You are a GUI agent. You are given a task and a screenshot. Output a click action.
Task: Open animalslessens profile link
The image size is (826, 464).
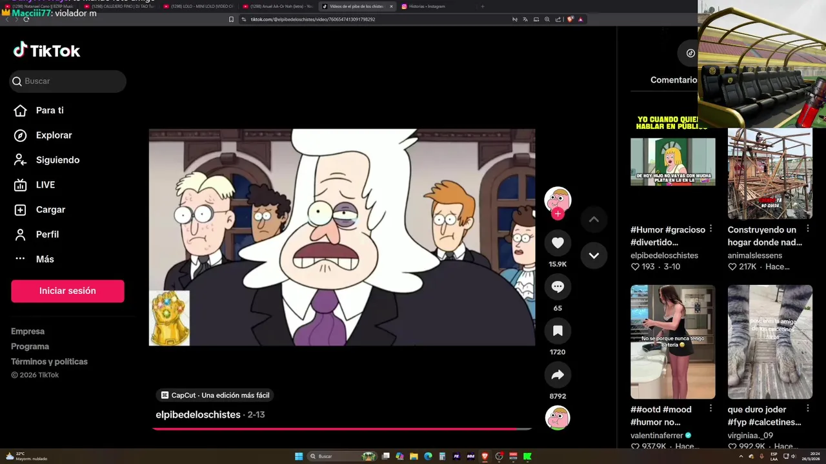click(x=754, y=255)
